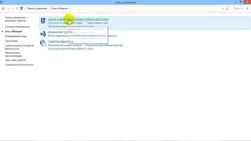The width and height of the screenshot is (251, 141).
Task: Refresh the window with the refresh icon
Action: click(227, 9)
